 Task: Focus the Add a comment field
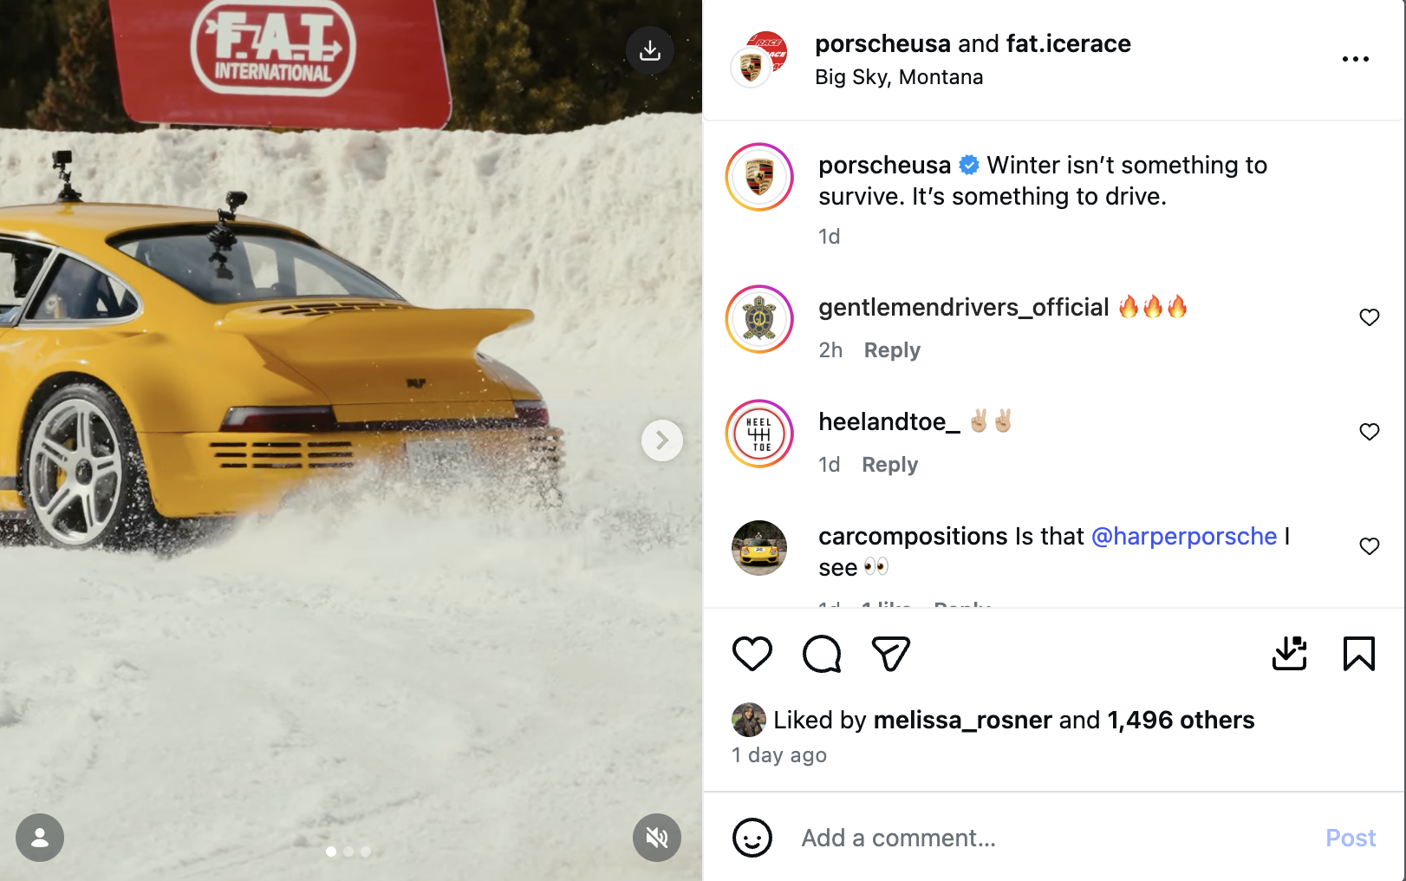[x=1049, y=838]
